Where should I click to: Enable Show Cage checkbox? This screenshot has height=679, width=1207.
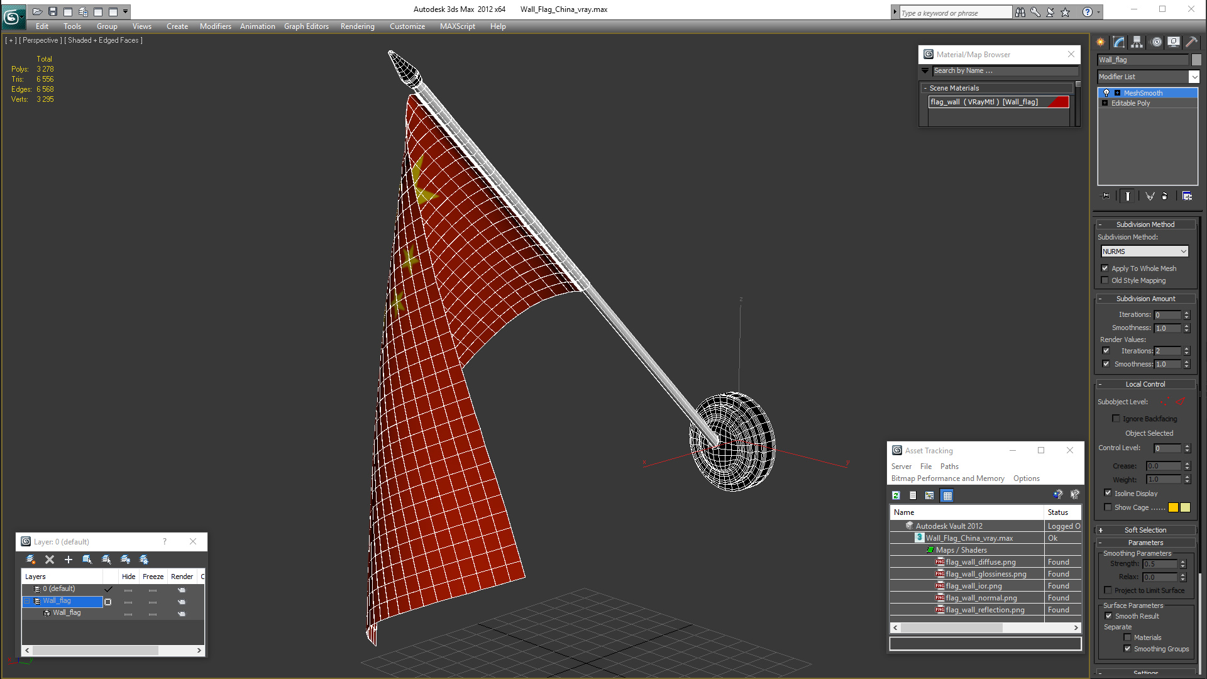[x=1108, y=507]
